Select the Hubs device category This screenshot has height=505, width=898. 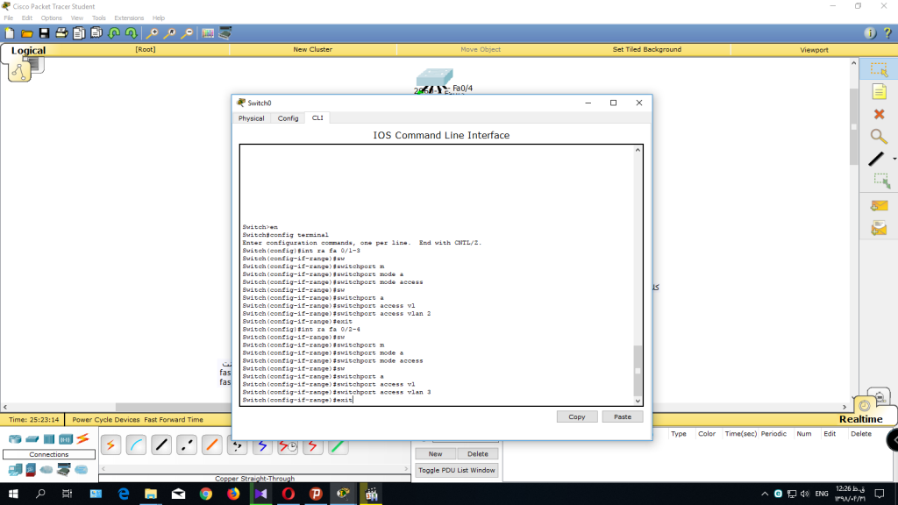click(49, 439)
